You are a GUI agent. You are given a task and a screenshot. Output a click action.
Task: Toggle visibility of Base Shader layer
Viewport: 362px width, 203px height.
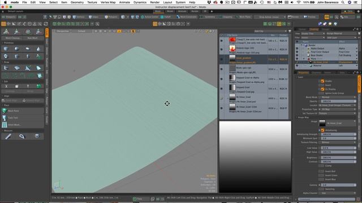297,55
